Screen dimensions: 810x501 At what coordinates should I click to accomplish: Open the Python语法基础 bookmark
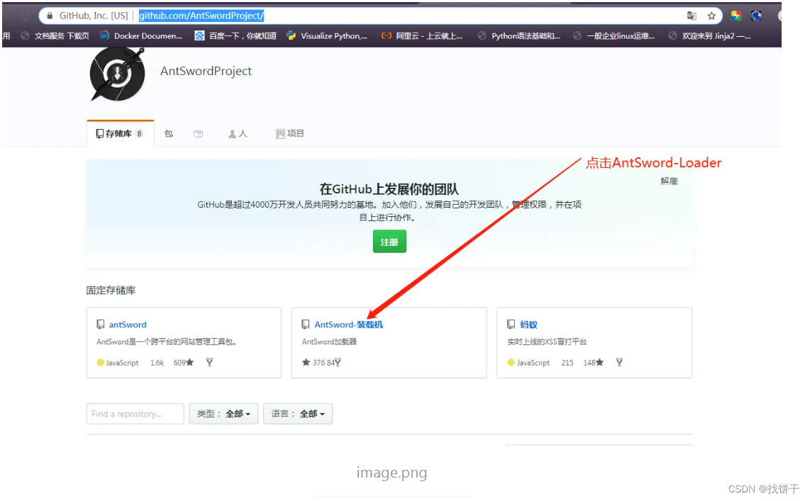coord(518,36)
